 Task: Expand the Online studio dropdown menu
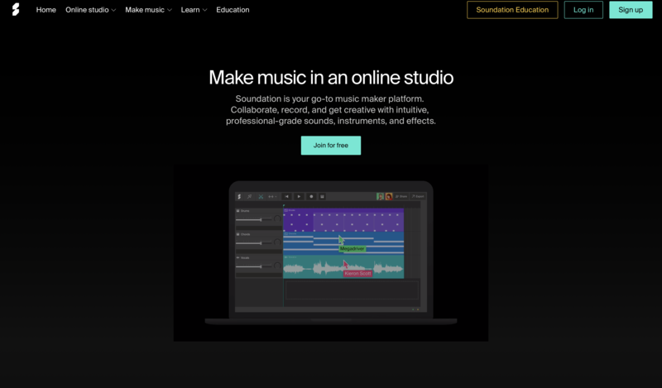pyautogui.click(x=90, y=10)
